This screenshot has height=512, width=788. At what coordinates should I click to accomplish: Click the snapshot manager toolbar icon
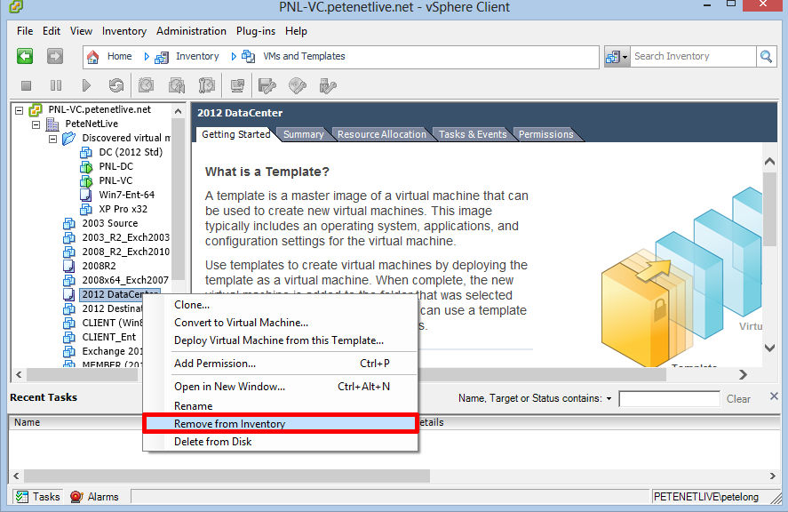tap(206, 85)
